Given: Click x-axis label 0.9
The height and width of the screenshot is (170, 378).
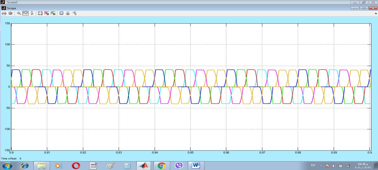Looking at the screenshot, I should [x=370, y=153].
